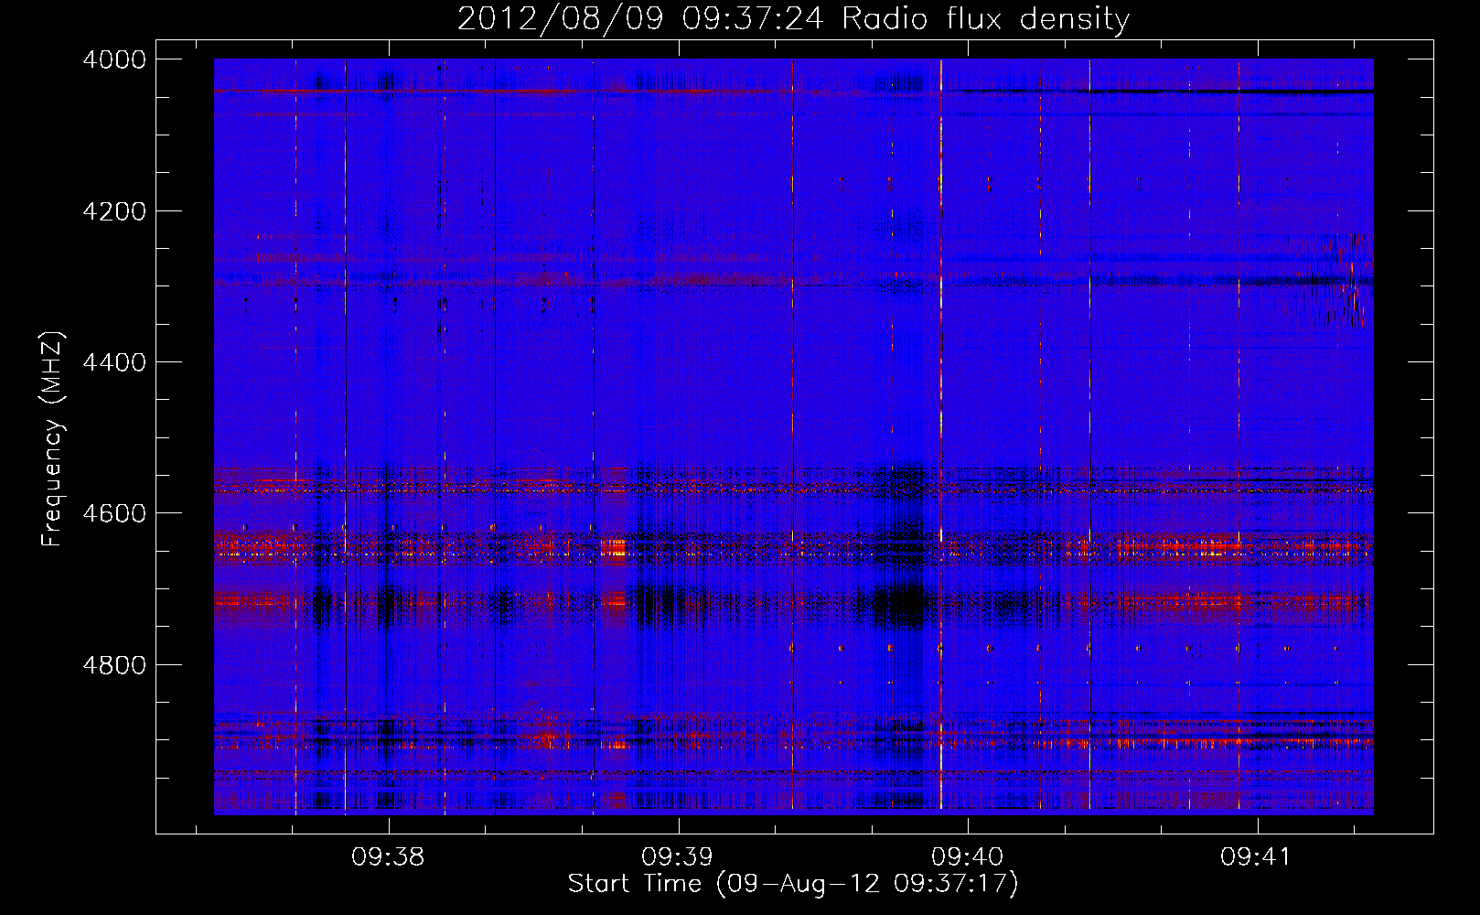
Task: Click the "Start Time (09-Aug-12 09:37:17)" axis title
Action: [x=793, y=884]
